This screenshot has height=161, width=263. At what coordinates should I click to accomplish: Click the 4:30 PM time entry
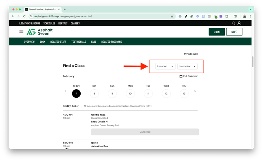tap(68, 114)
